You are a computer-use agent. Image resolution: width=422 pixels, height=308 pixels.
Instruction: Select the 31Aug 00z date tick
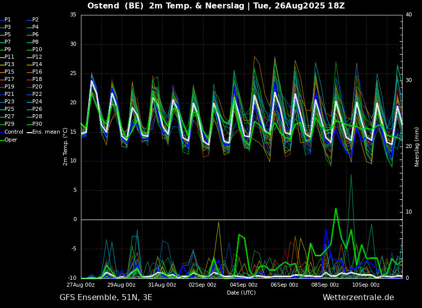pos(162,285)
